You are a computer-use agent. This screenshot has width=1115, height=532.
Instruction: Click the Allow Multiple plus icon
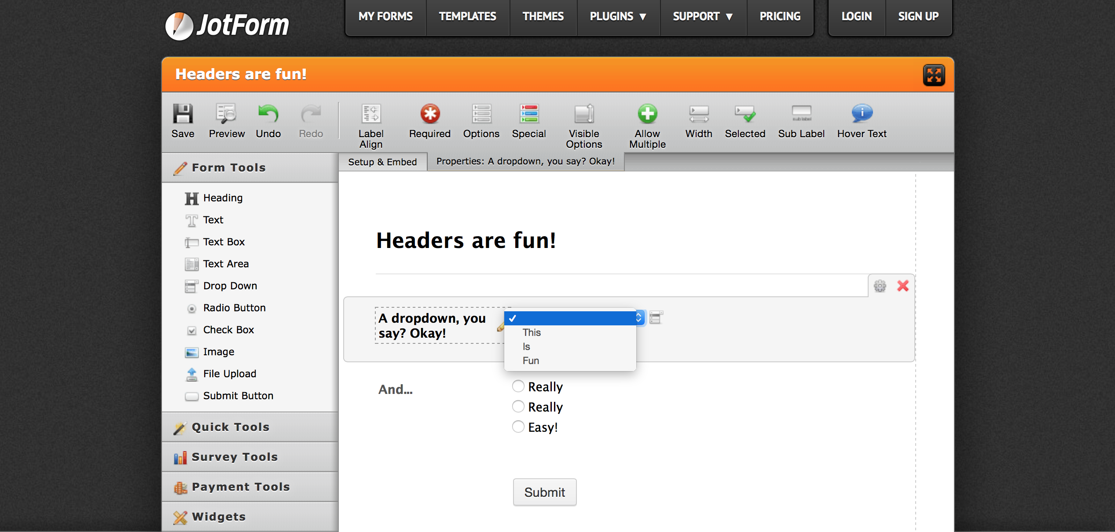pyautogui.click(x=647, y=114)
